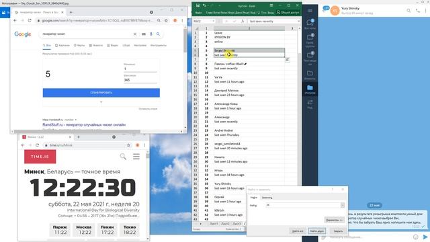This screenshot has height=242, width=430.
Task: Click the Общий доступ share button in Excel
Action: [x=288, y=13]
